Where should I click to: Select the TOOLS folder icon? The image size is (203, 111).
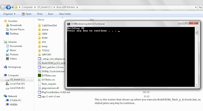[x=39, y=50]
